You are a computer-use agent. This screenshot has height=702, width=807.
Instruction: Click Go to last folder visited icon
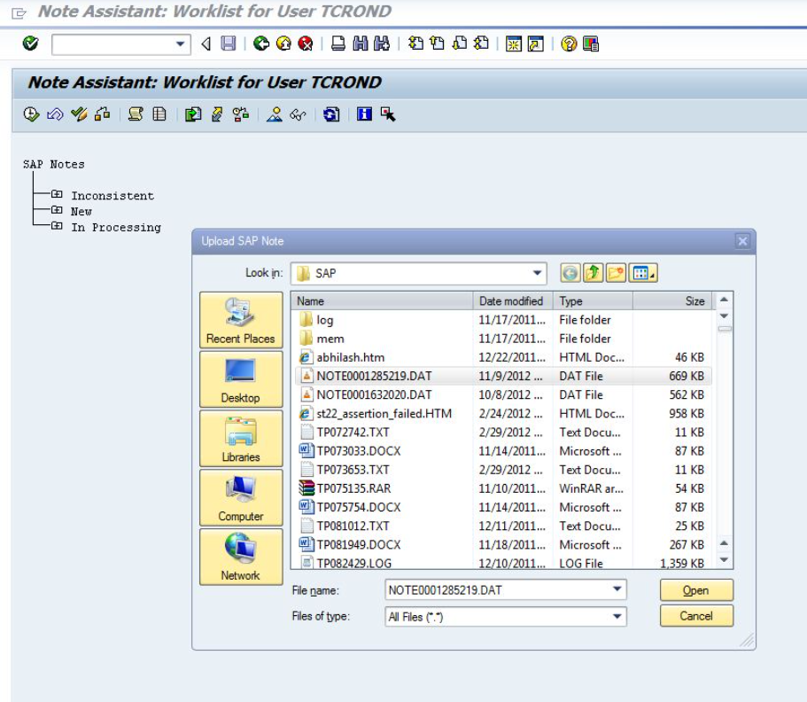coord(570,273)
